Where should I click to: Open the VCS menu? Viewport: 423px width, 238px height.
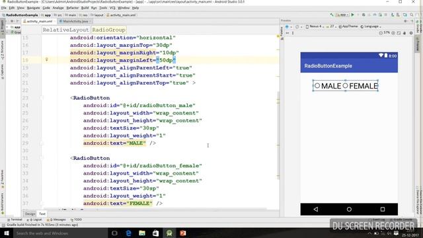[112, 8]
